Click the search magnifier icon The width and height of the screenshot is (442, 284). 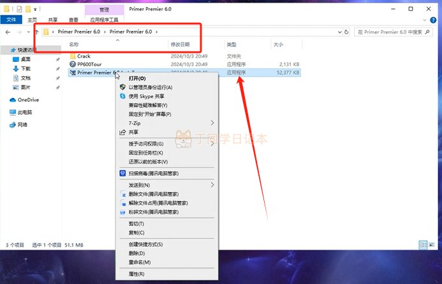pyautogui.click(x=427, y=32)
